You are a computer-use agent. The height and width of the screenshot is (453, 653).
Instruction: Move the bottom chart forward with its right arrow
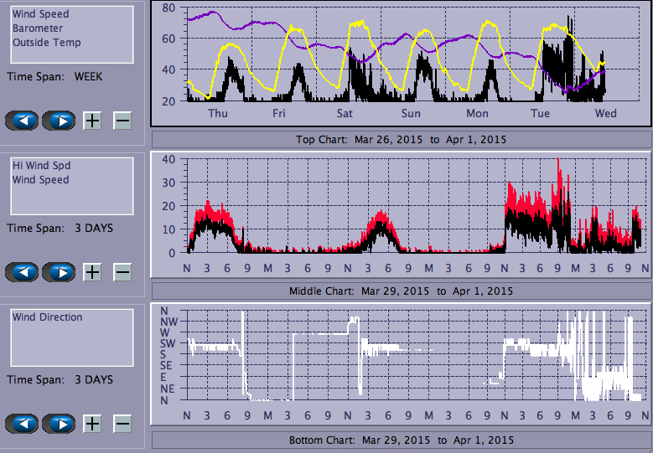59,424
